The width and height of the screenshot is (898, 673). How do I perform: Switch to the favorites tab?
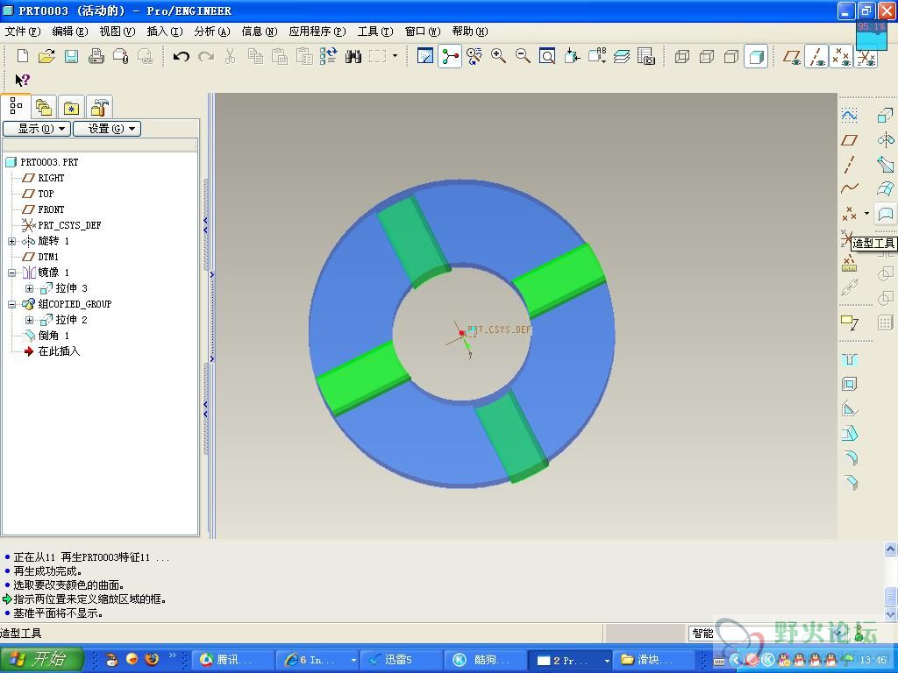coord(71,107)
